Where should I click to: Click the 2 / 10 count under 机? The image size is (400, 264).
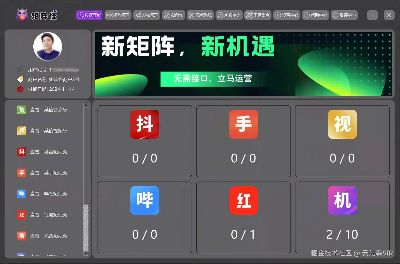pos(342,235)
